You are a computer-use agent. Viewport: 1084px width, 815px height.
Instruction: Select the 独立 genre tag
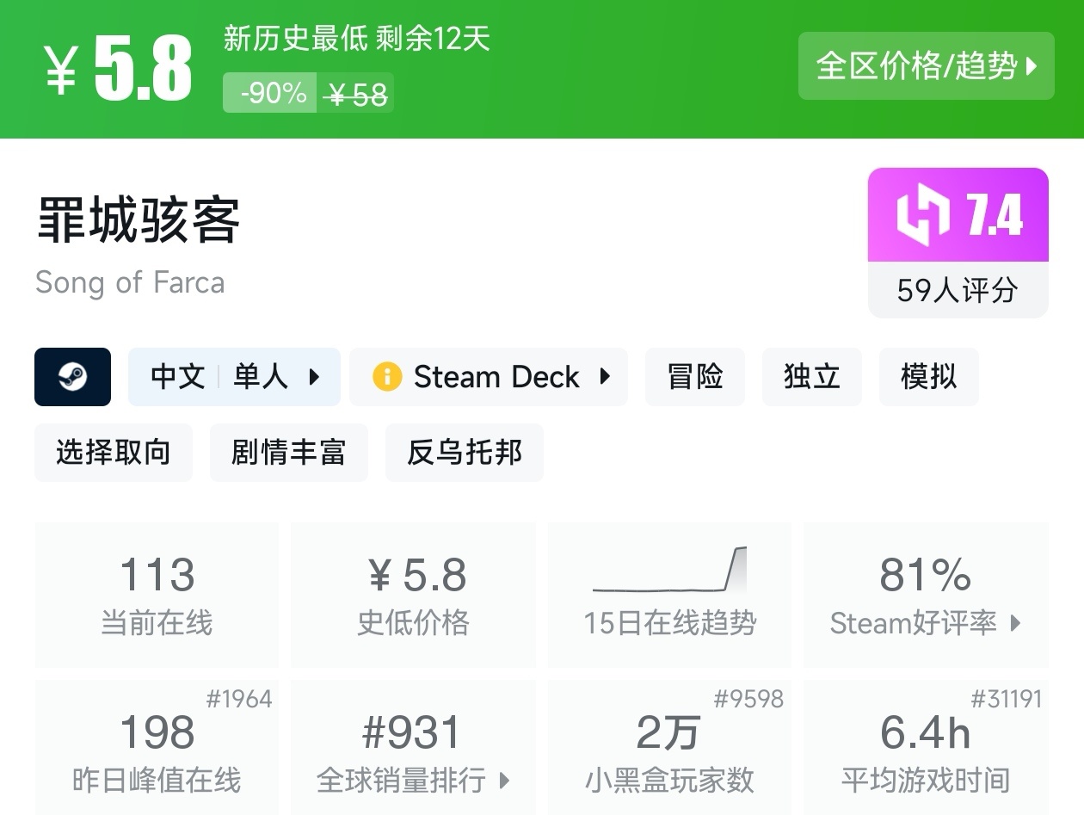811,377
